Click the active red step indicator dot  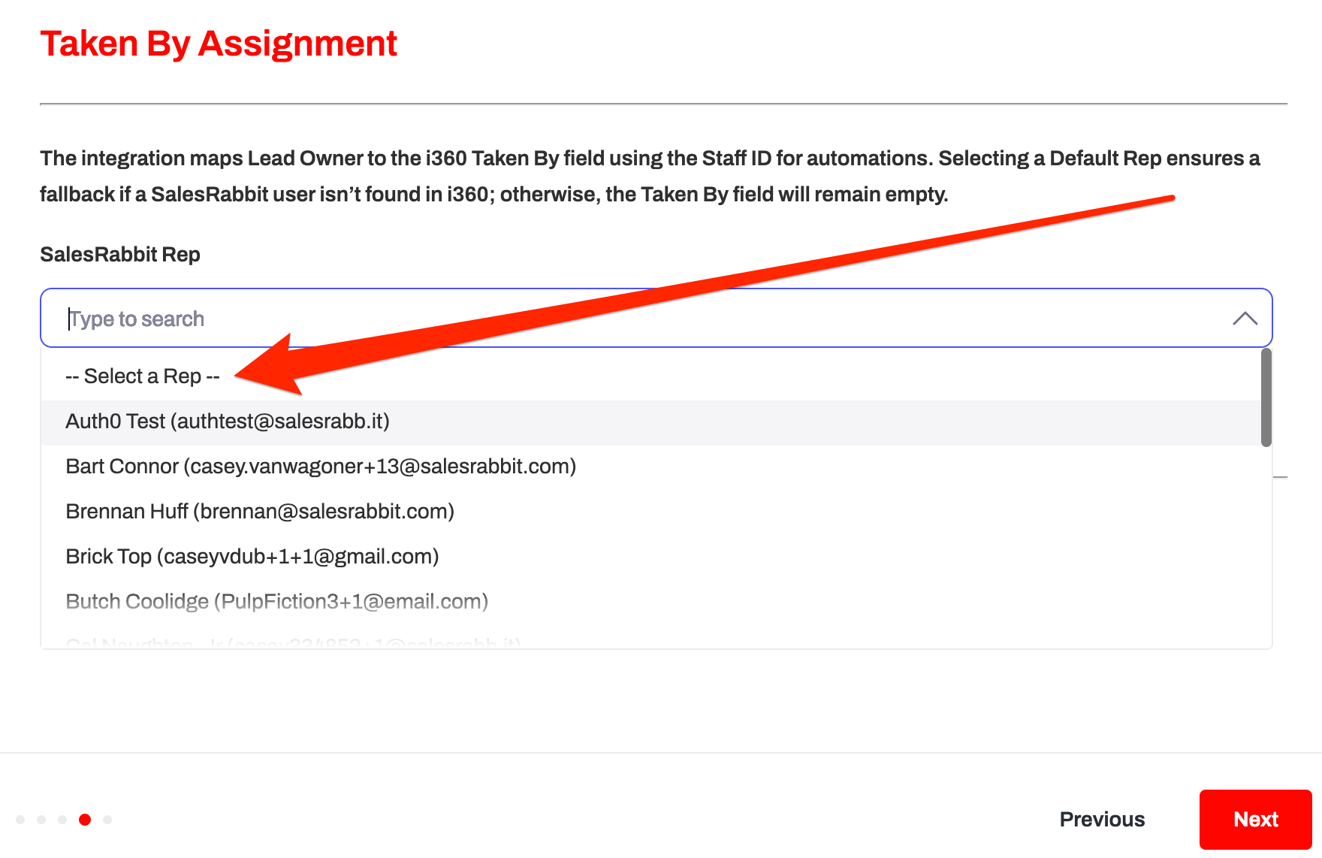(x=85, y=820)
